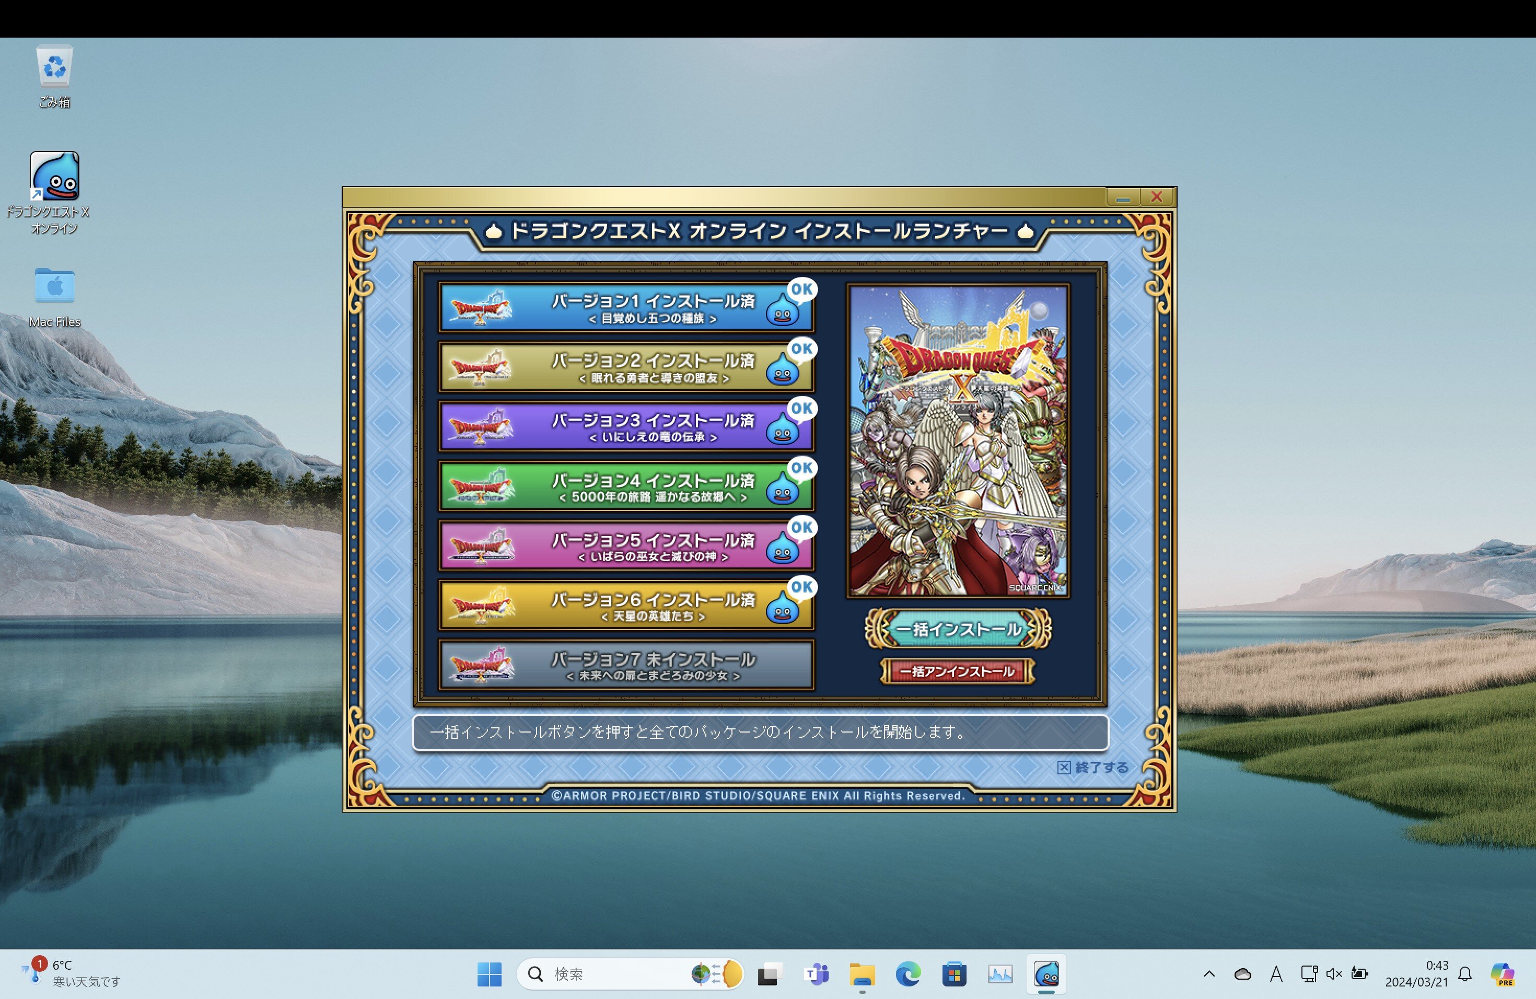Click the Dragon Quest slime taskbar icon

pos(1046,974)
